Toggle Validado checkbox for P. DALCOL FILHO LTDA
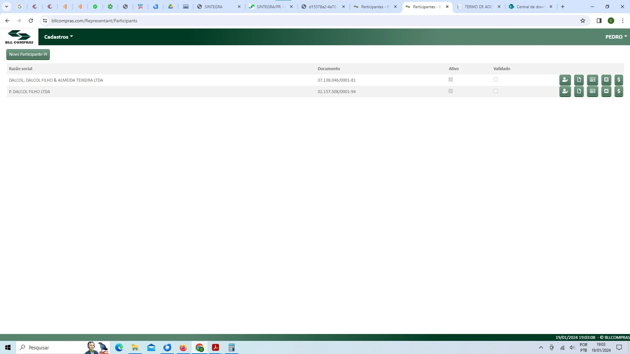 [x=495, y=91]
